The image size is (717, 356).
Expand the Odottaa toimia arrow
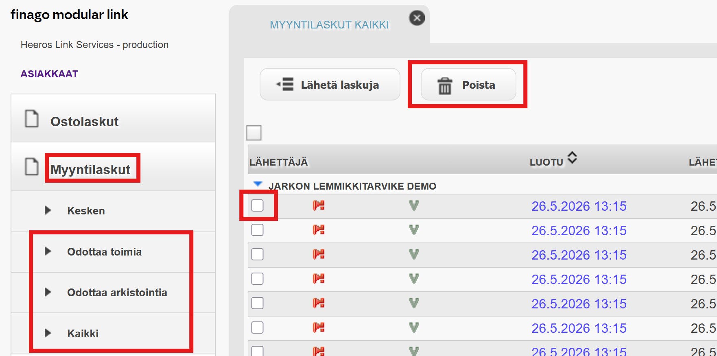tap(48, 251)
